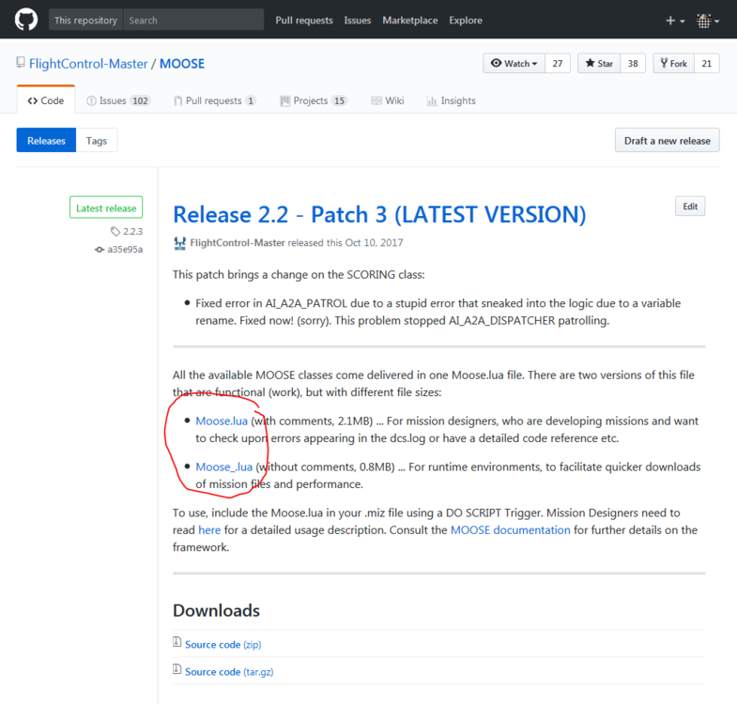The image size is (737, 704).
Task: Switch to the Issues tab
Action: point(118,100)
